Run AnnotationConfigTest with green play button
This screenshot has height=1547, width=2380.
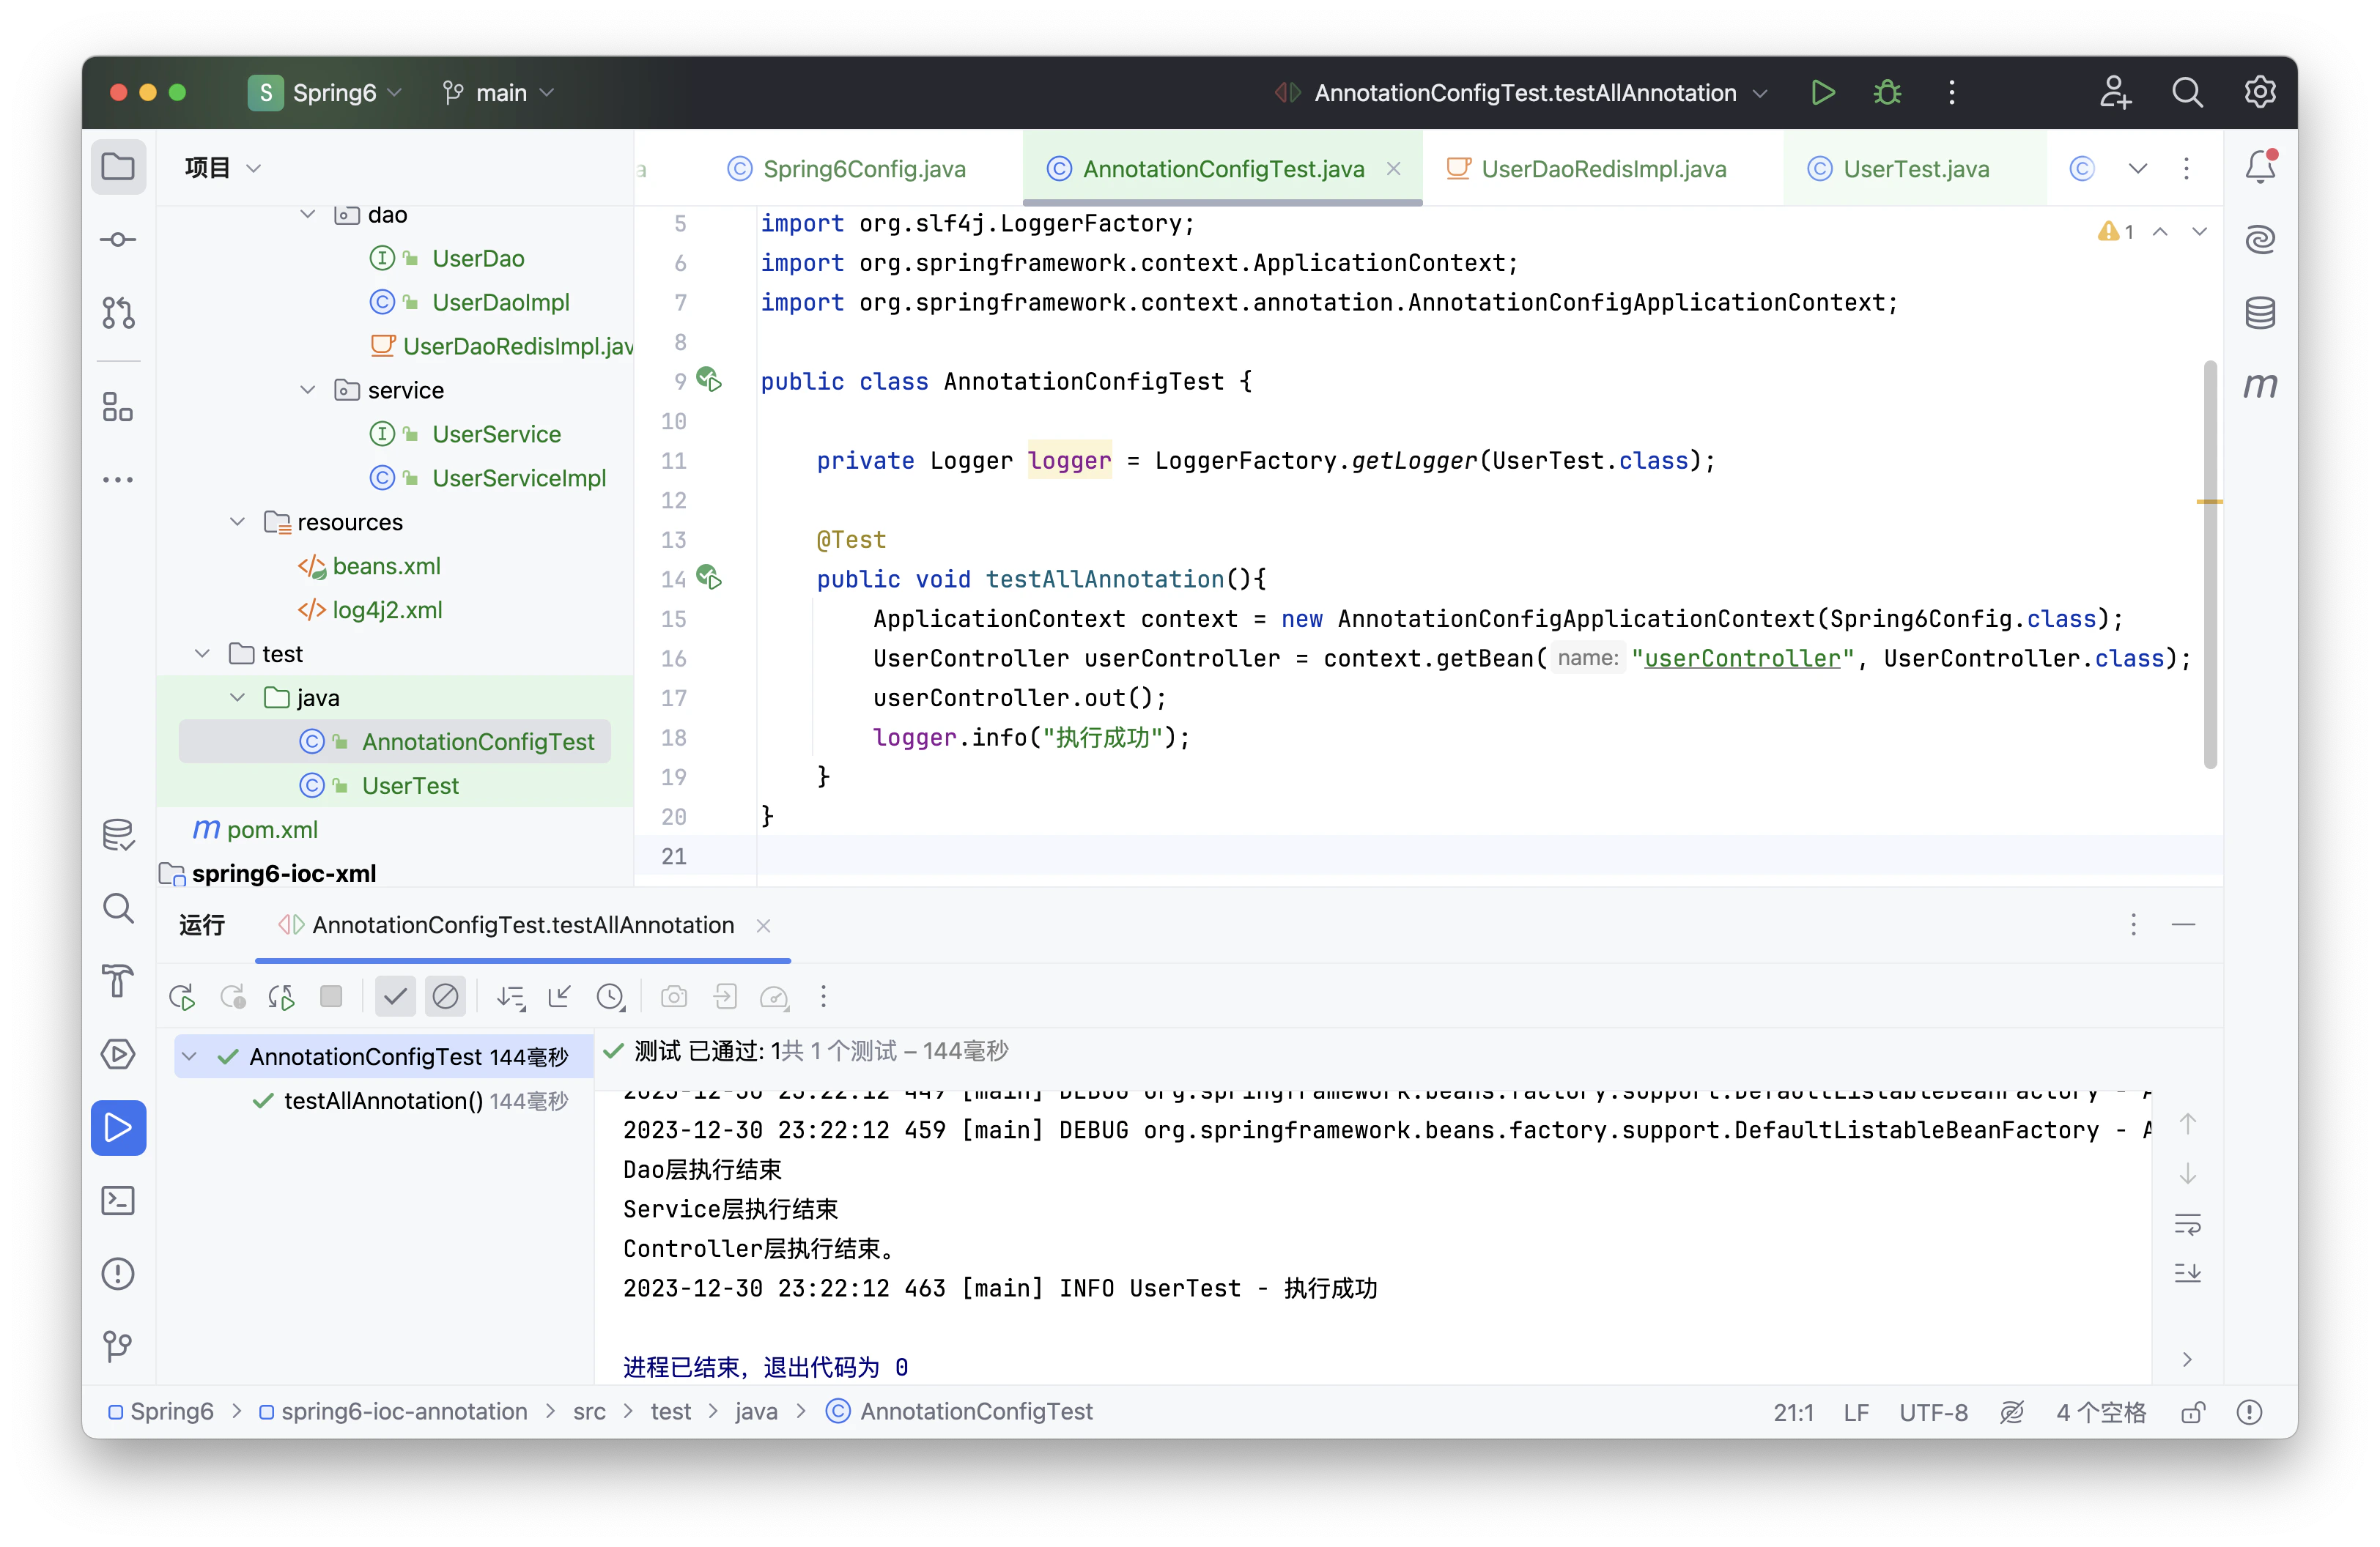coord(1822,93)
